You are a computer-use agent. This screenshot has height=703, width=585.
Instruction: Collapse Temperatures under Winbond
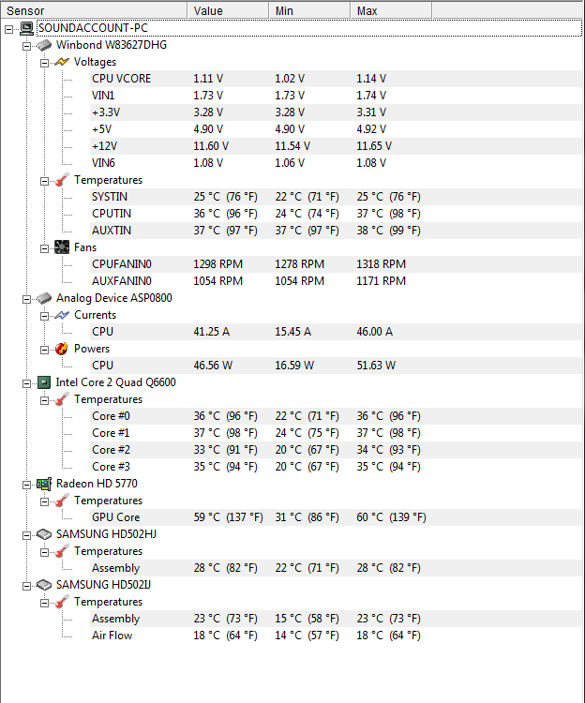44,181
